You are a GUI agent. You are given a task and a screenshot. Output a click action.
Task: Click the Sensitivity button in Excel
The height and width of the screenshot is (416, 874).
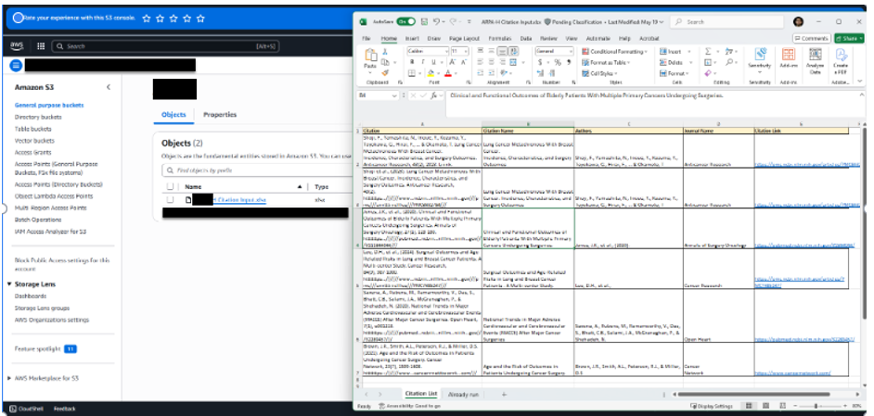(x=759, y=58)
